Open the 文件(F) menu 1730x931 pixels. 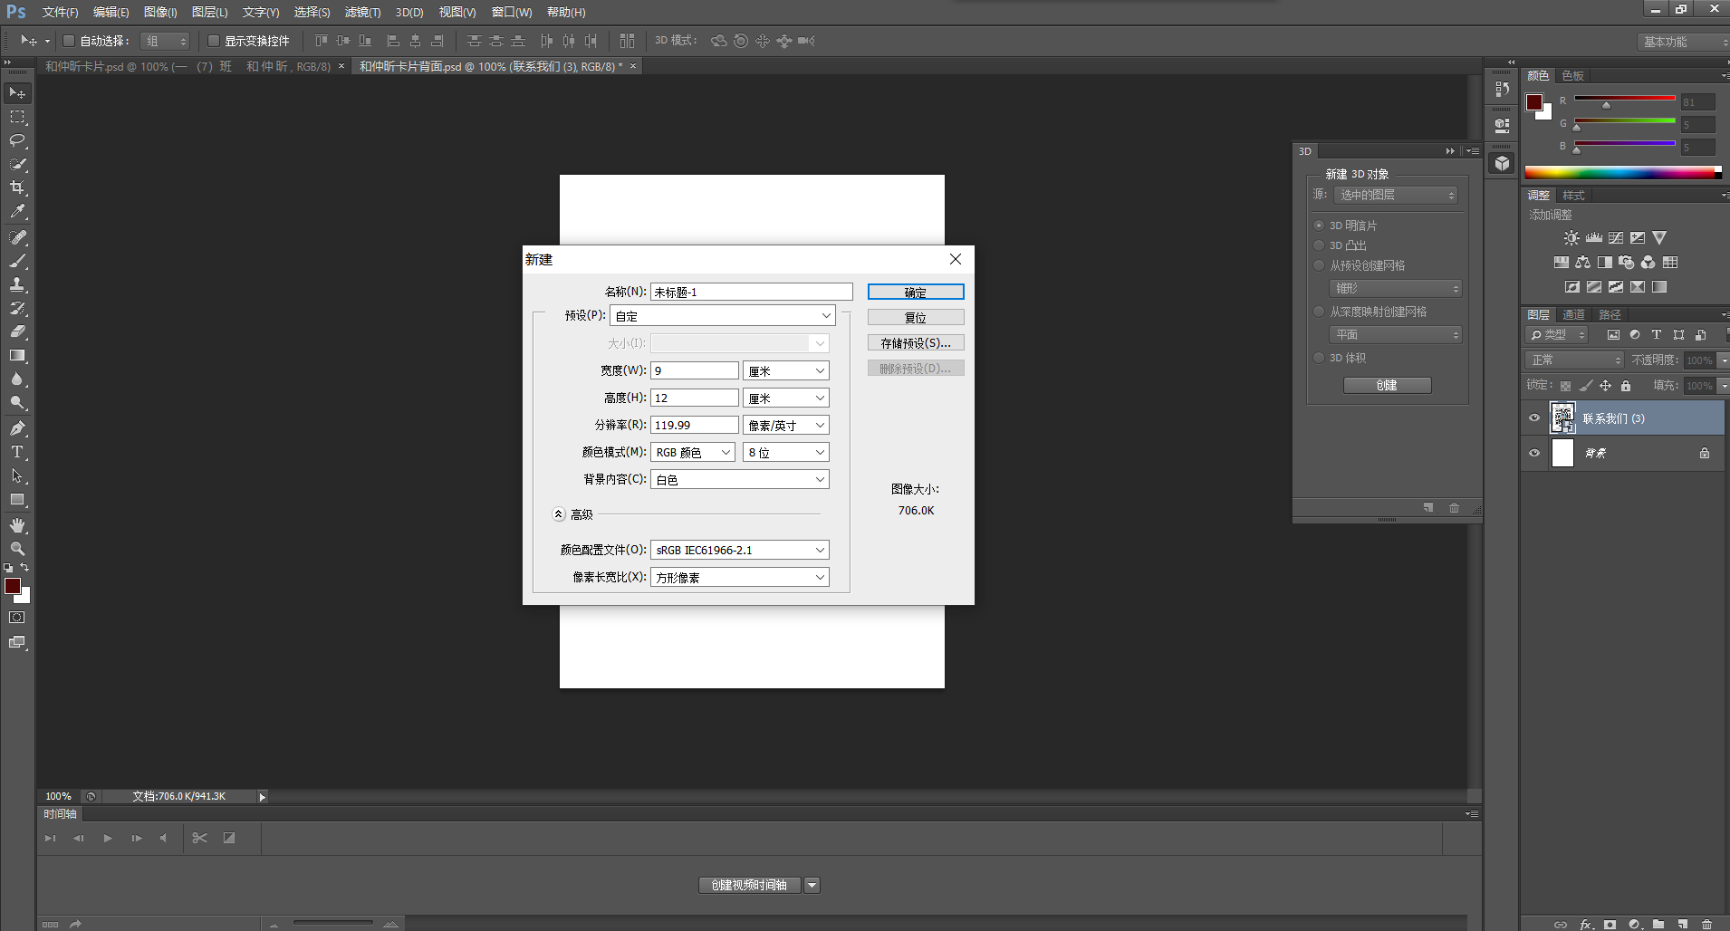(x=60, y=12)
